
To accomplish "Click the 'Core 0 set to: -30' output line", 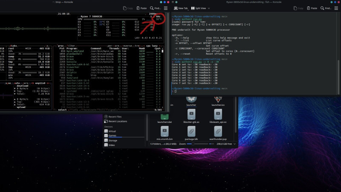I will (x=194, y=64).
